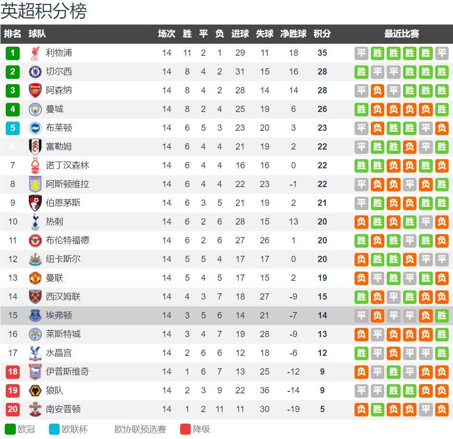Screen dimensions: 453x439
Task: Click the Manchester City crest icon
Action: 35,109
